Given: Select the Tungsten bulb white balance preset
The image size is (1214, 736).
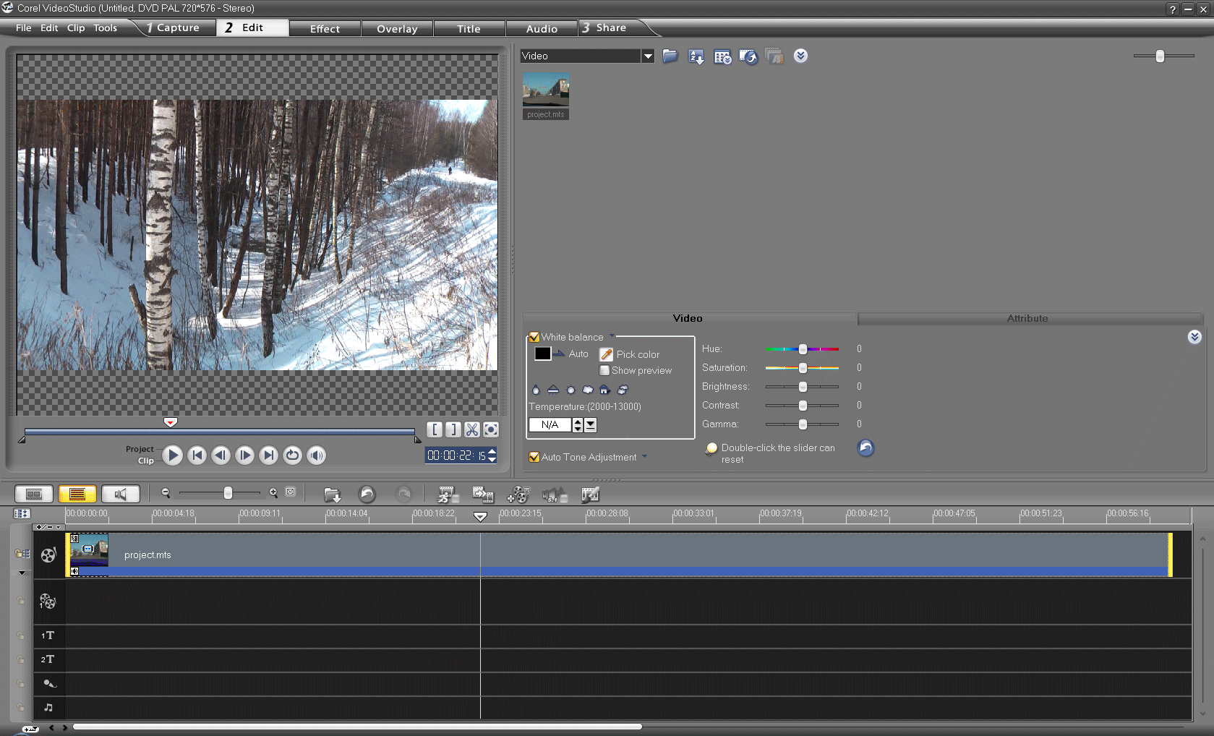Looking at the screenshot, I should (x=536, y=390).
